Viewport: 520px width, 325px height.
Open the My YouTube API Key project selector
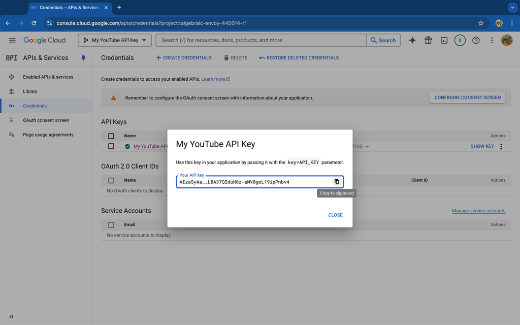pyautogui.click(x=115, y=40)
